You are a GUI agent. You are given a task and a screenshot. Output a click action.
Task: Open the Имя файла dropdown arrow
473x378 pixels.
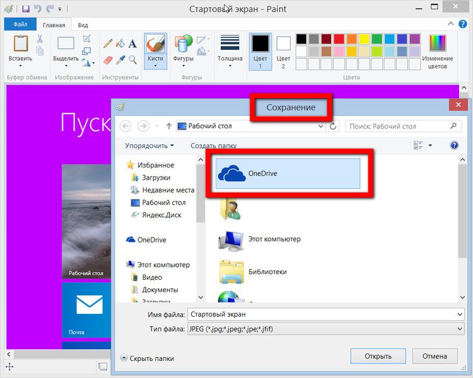pos(460,314)
